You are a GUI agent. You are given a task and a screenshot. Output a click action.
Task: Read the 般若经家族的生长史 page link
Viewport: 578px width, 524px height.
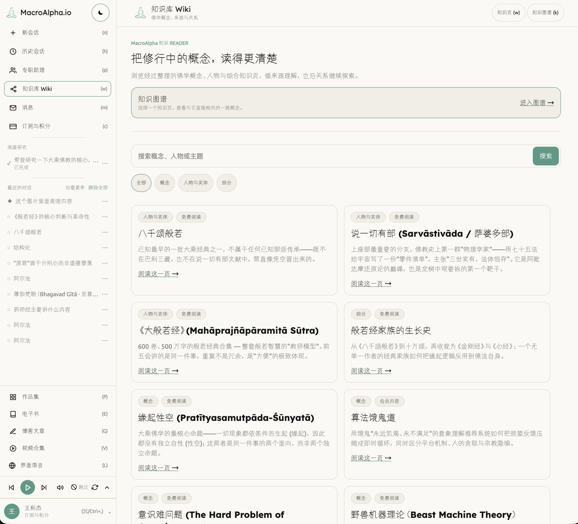coord(371,371)
